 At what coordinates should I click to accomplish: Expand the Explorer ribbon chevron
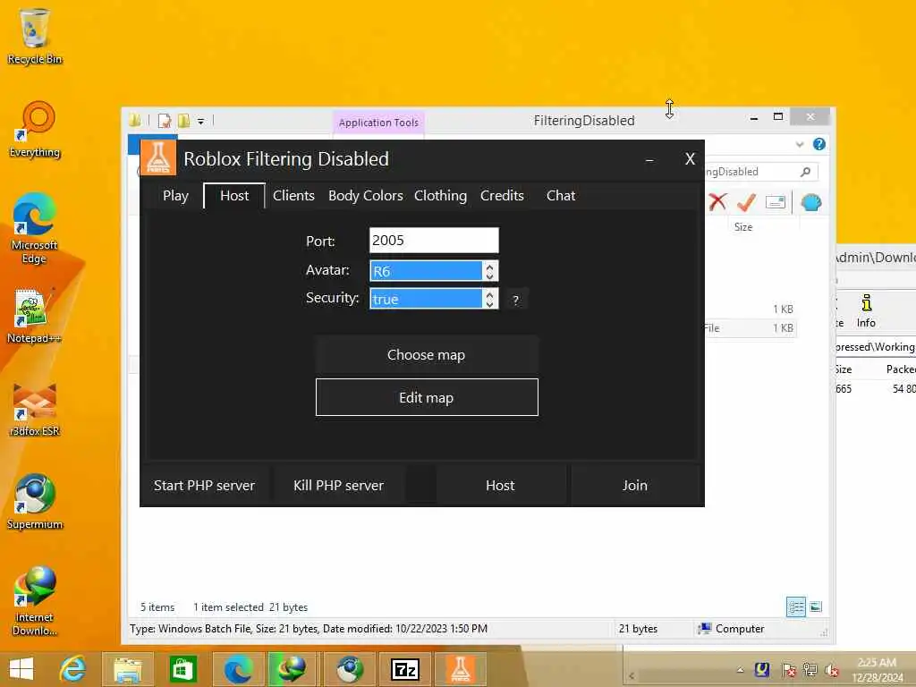click(x=799, y=144)
